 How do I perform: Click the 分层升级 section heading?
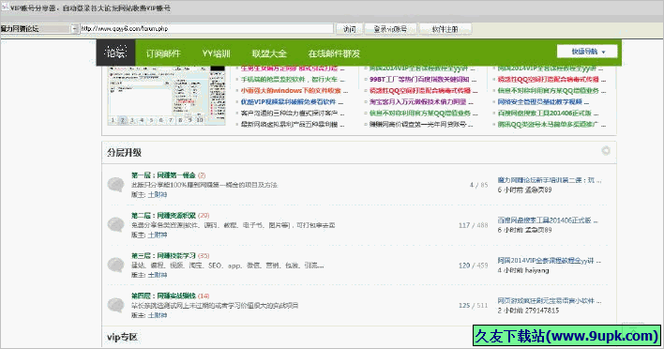click(124, 153)
